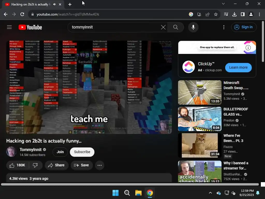Open Minecraft Death Swap video thumbnail
The width and height of the screenshot is (265, 199).
point(200,93)
